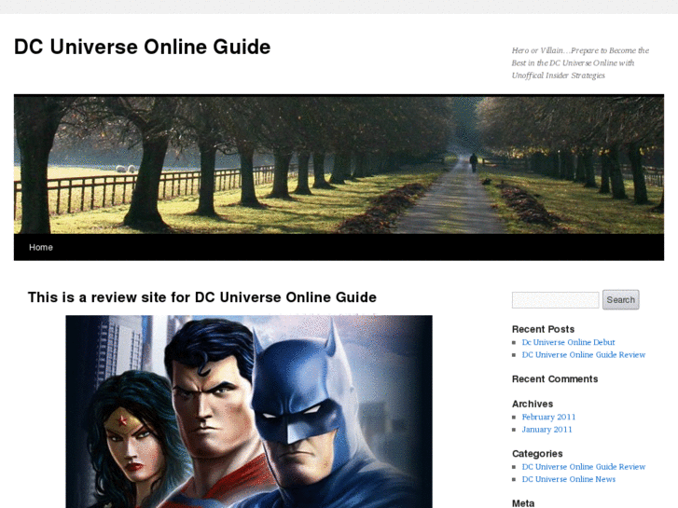Click the site tagline about Hero or Villain
Image resolution: width=678 pixels, height=508 pixels.
(580, 62)
